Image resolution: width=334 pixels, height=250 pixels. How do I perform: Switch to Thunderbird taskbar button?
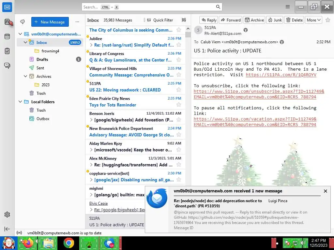click(x=110, y=243)
